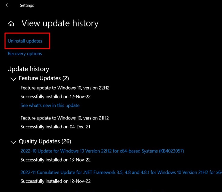
Task: Select the version 22H2 feature update entry
Action: point(65,88)
